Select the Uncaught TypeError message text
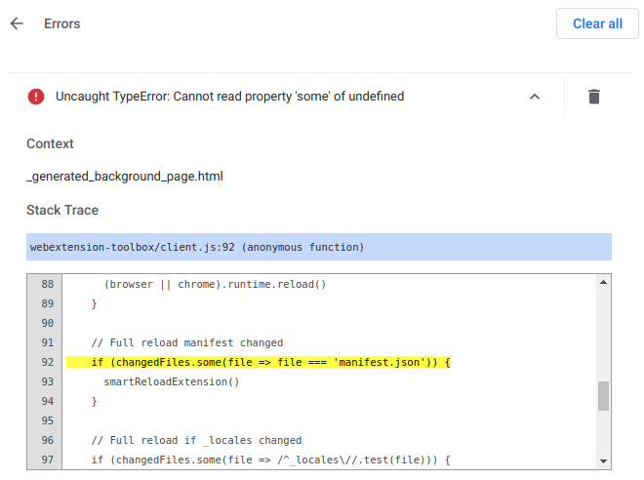This screenshot has height=480, width=644. point(229,97)
